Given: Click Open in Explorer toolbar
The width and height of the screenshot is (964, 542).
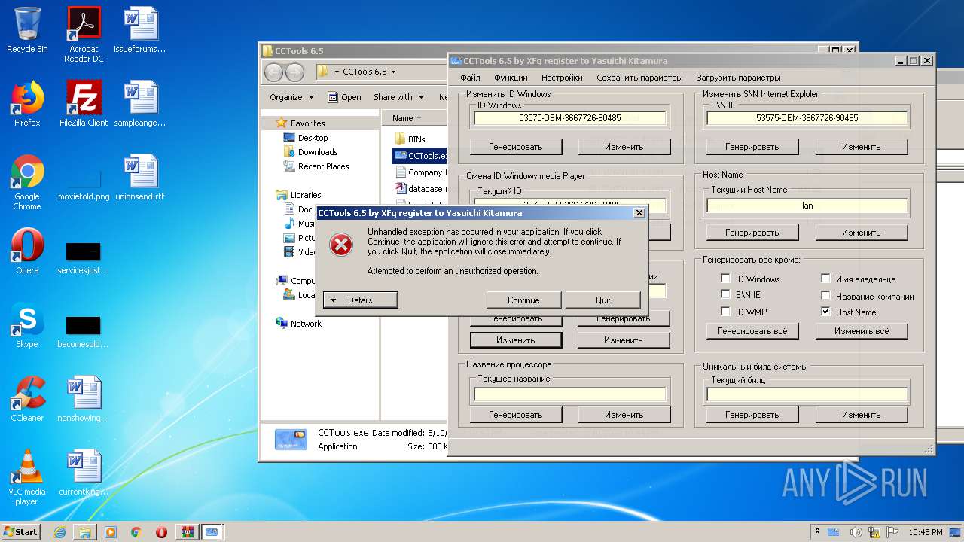Looking at the screenshot, I should (x=344, y=97).
